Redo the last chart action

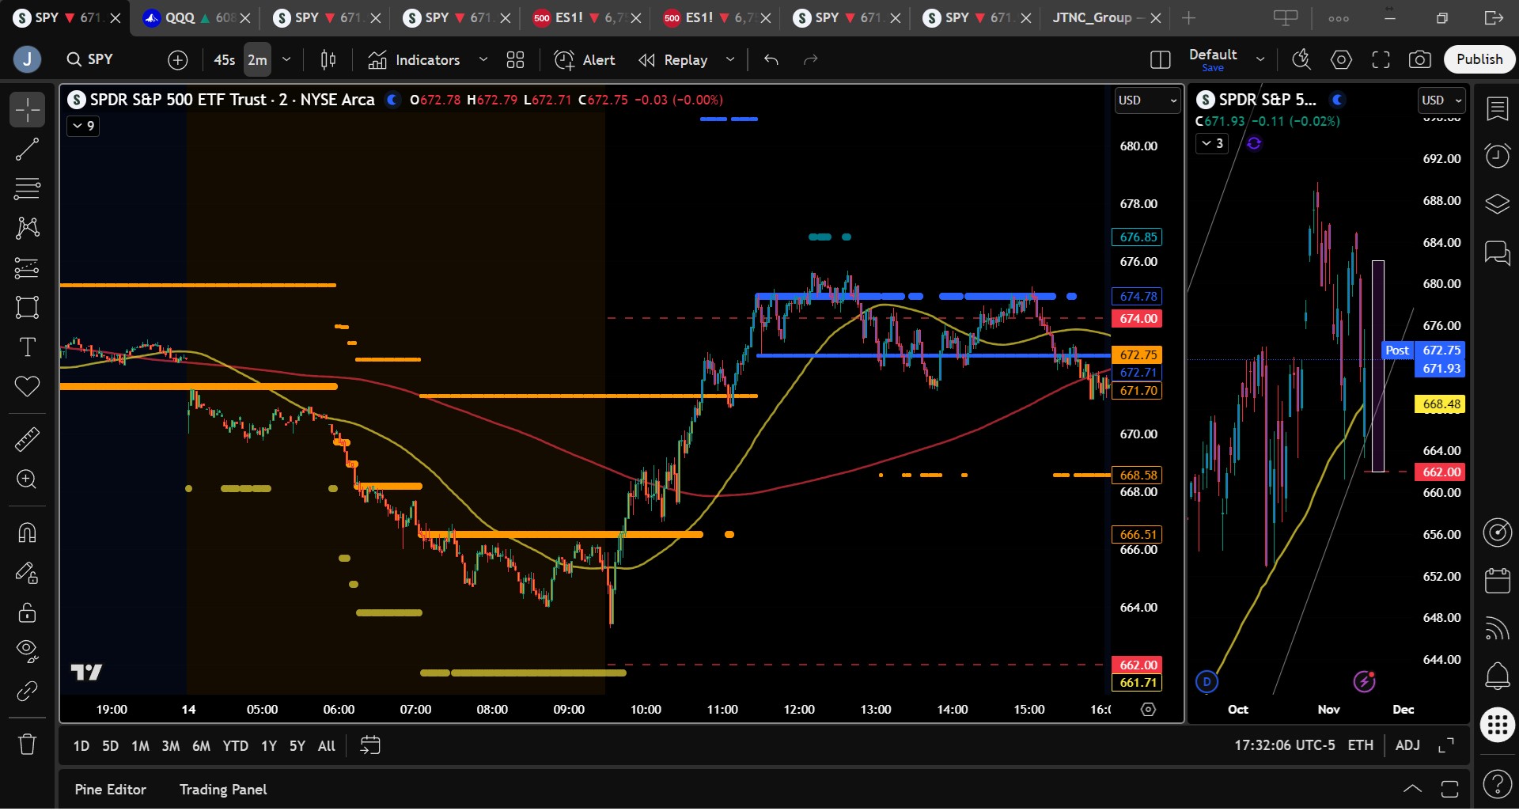point(810,60)
